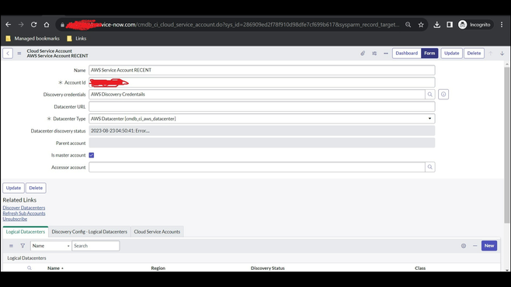Click bottom Delete button
This screenshot has height=287, width=511.
point(36,188)
